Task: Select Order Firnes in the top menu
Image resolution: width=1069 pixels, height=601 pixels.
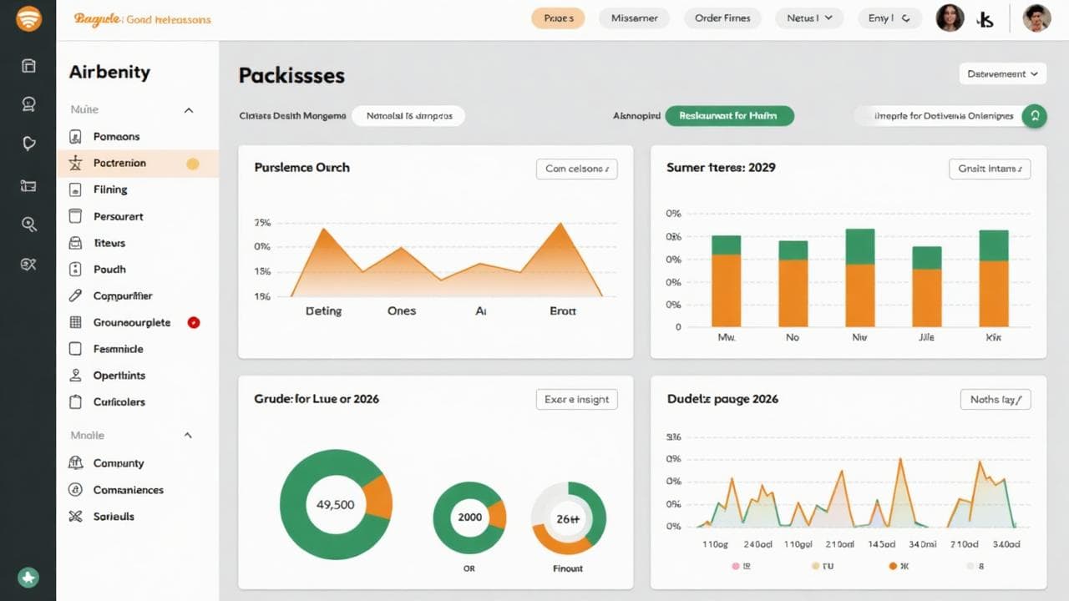Action: (722, 18)
